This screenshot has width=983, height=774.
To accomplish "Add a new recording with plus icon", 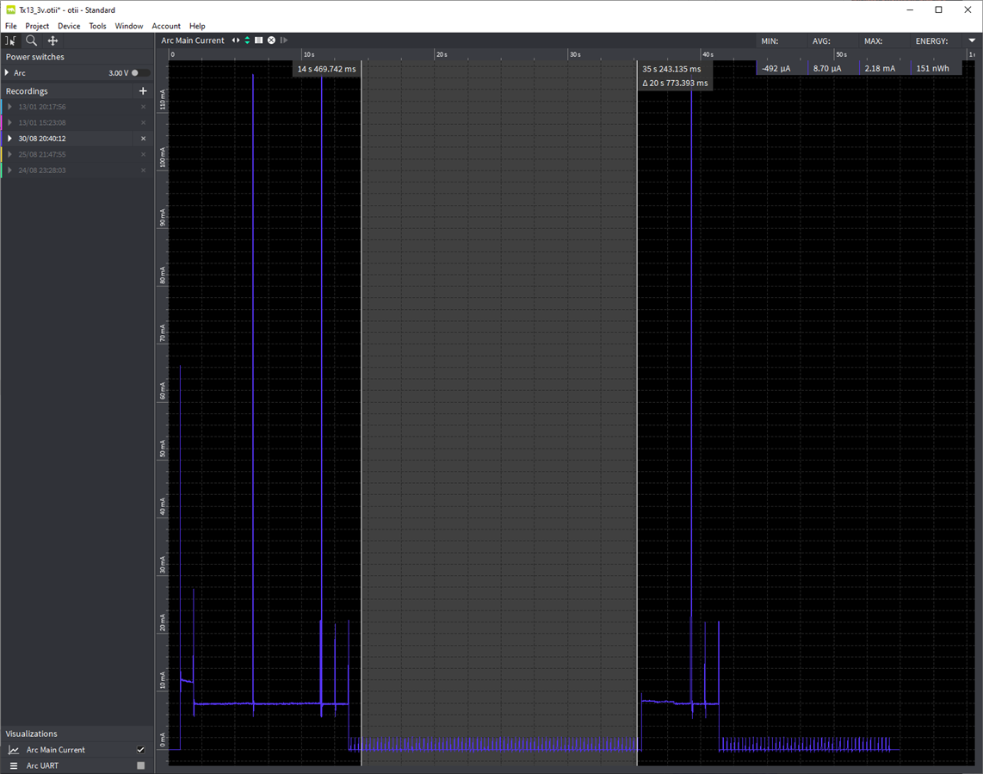I will click(143, 91).
